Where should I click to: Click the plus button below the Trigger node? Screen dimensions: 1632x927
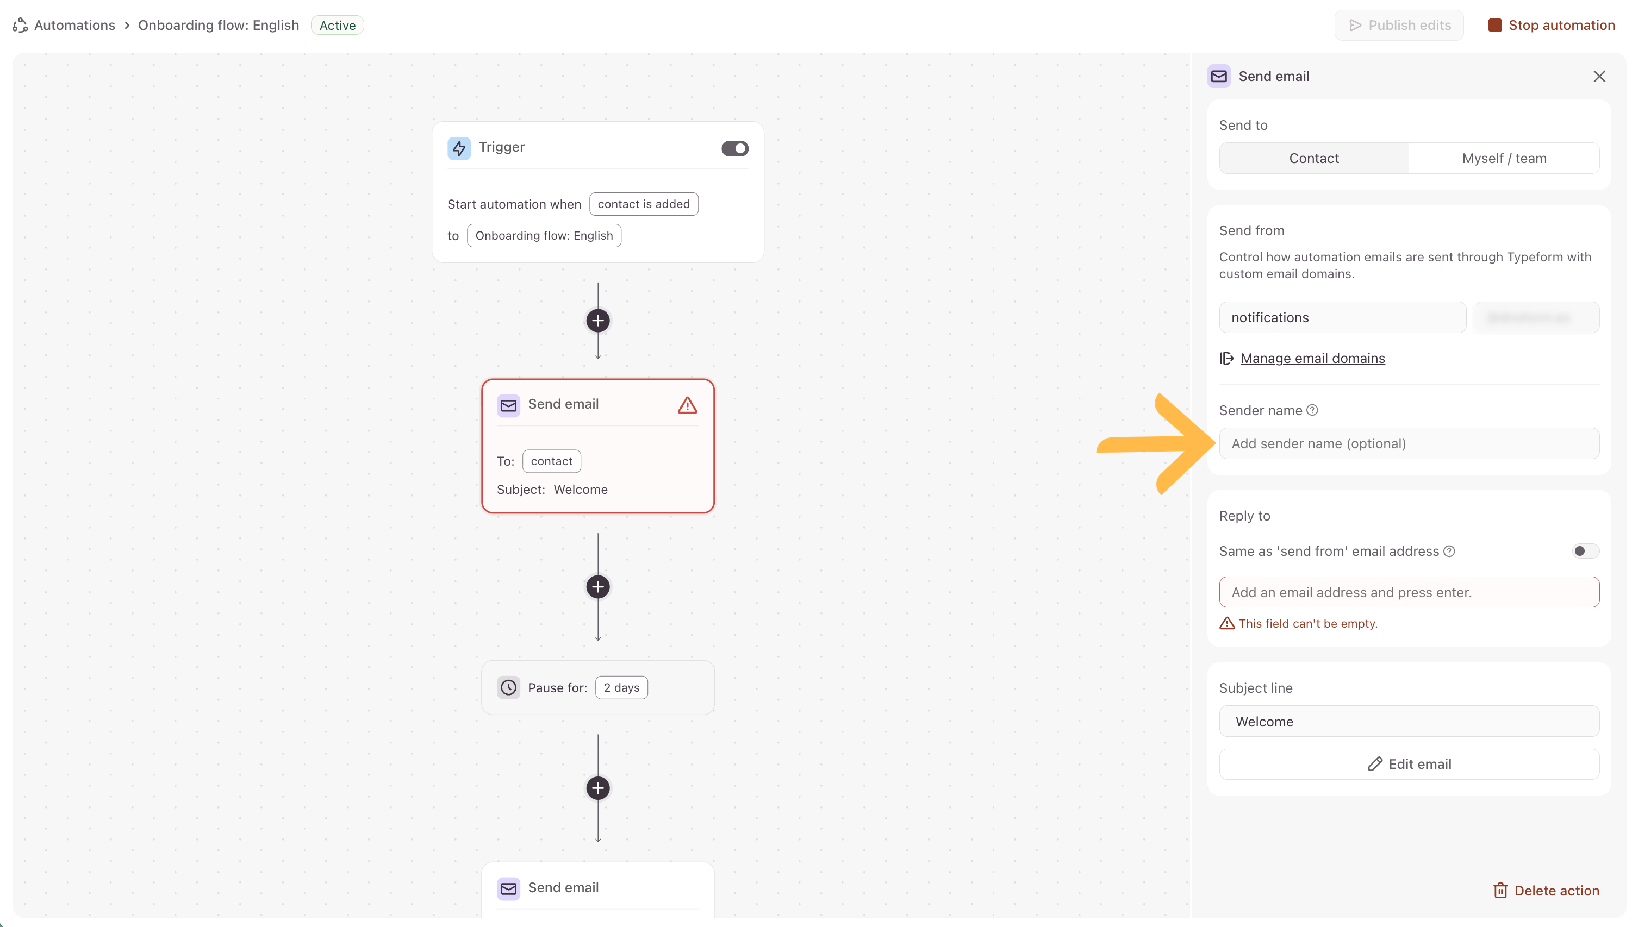coord(597,321)
